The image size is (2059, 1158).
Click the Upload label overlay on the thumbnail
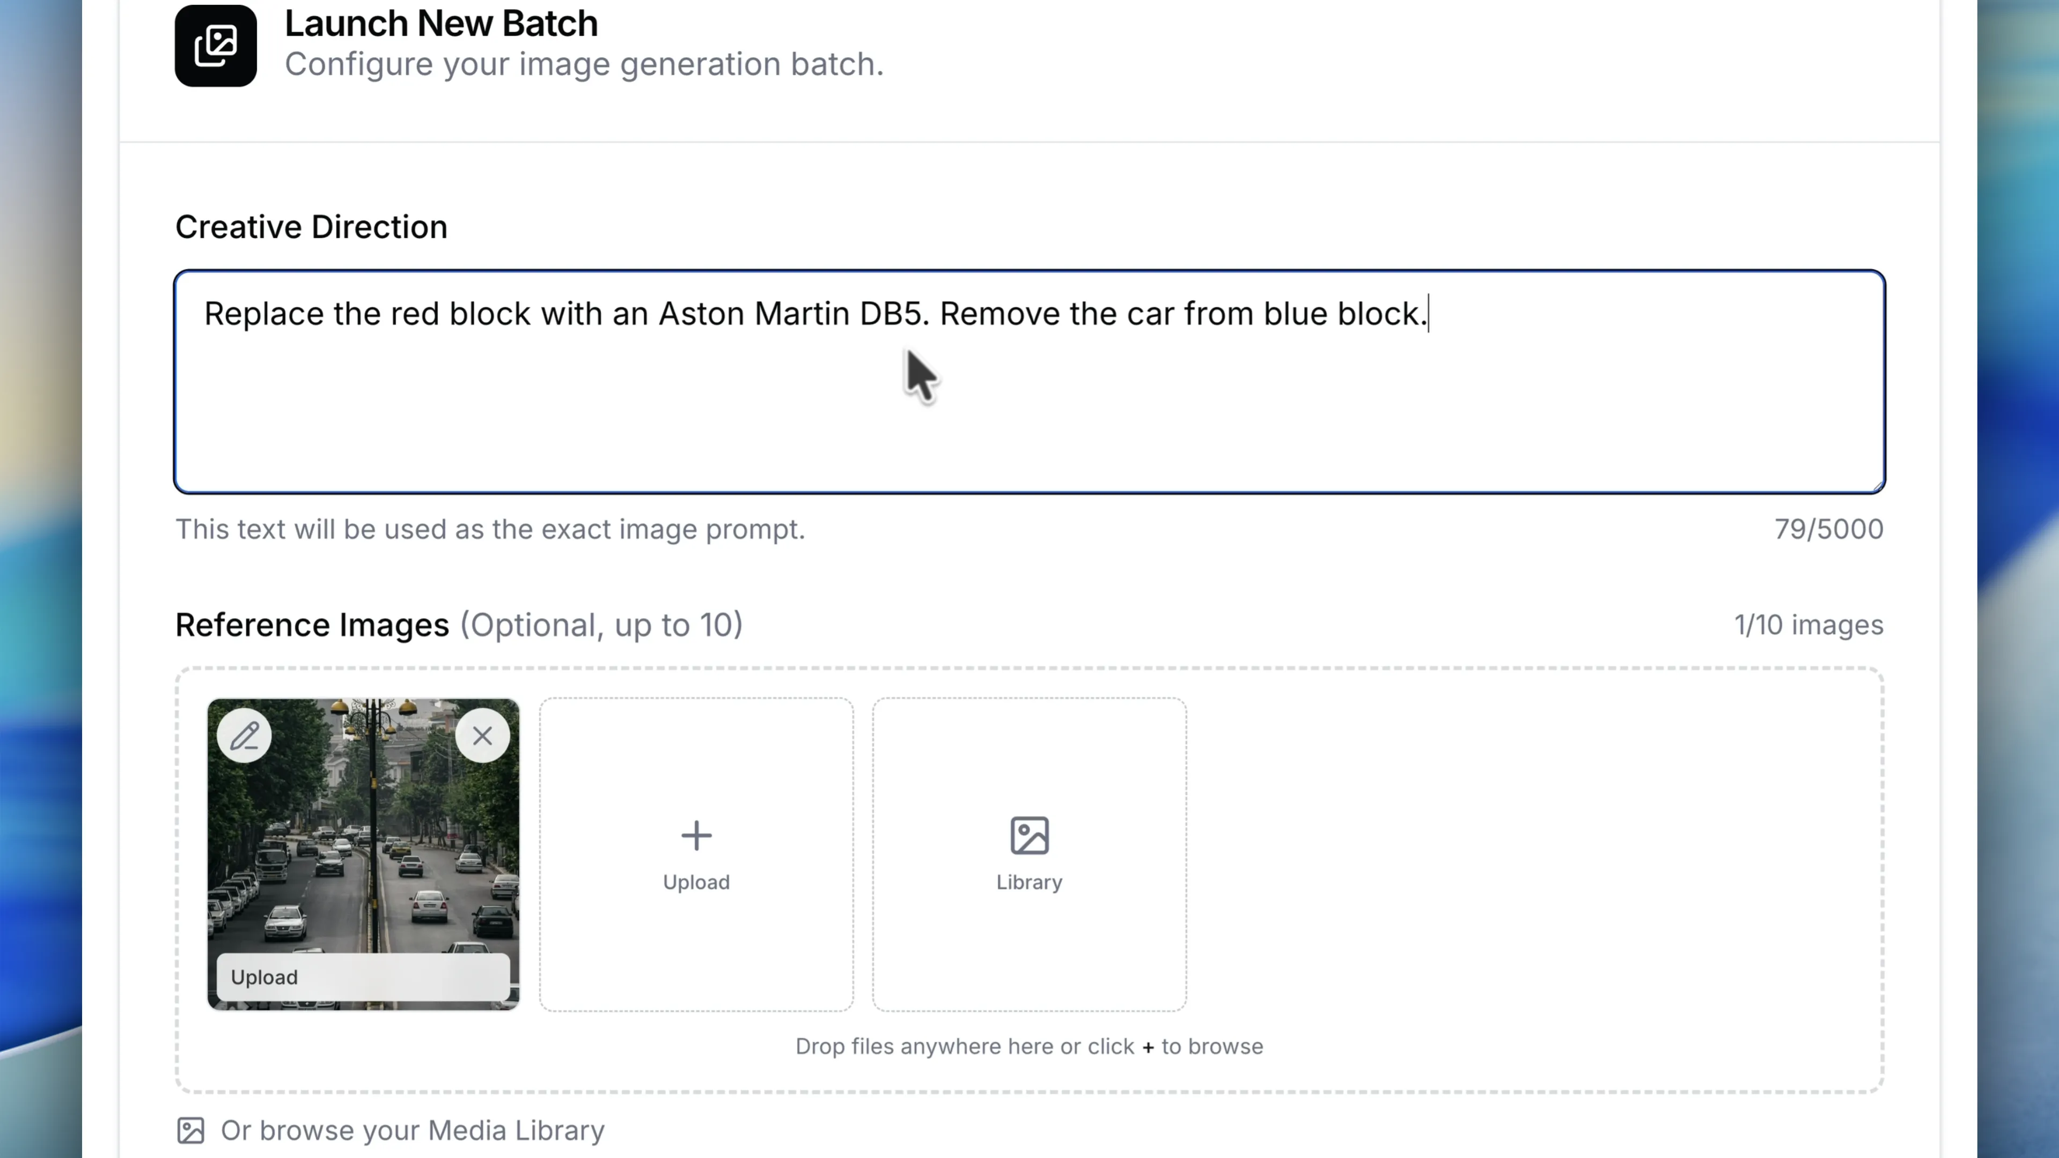tap(264, 976)
